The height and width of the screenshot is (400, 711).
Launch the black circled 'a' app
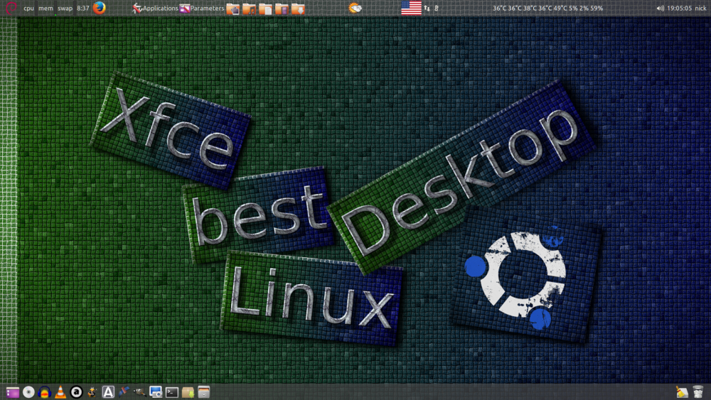76,392
